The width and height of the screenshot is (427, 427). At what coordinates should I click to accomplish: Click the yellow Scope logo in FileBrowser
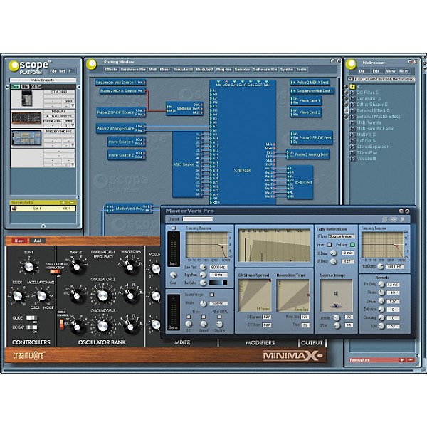click(351, 65)
